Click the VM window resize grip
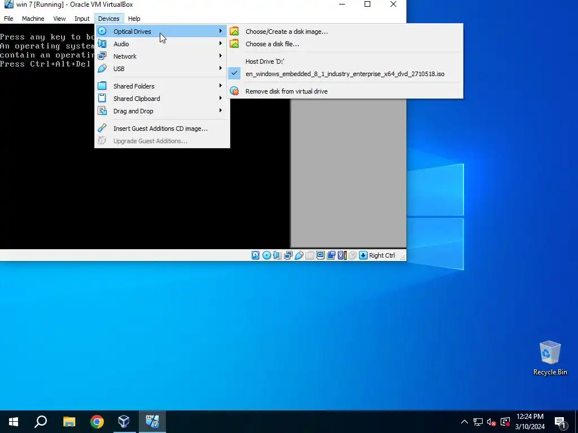Viewport: 578px width, 433px height. click(x=402, y=257)
